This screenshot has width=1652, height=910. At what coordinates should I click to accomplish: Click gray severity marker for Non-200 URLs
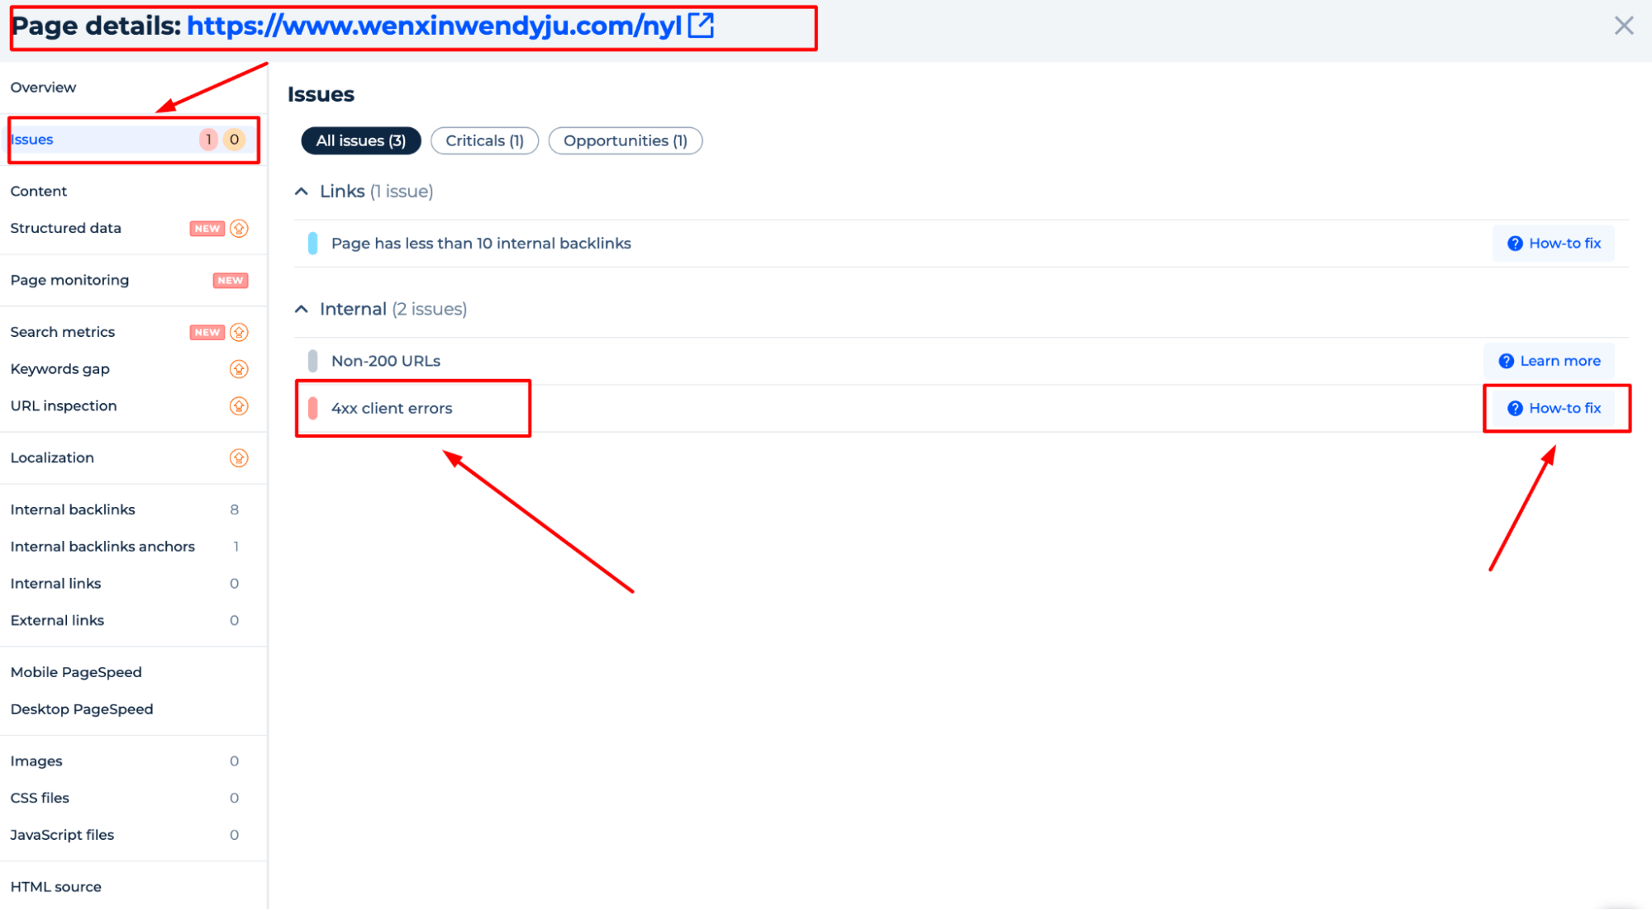click(x=312, y=361)
